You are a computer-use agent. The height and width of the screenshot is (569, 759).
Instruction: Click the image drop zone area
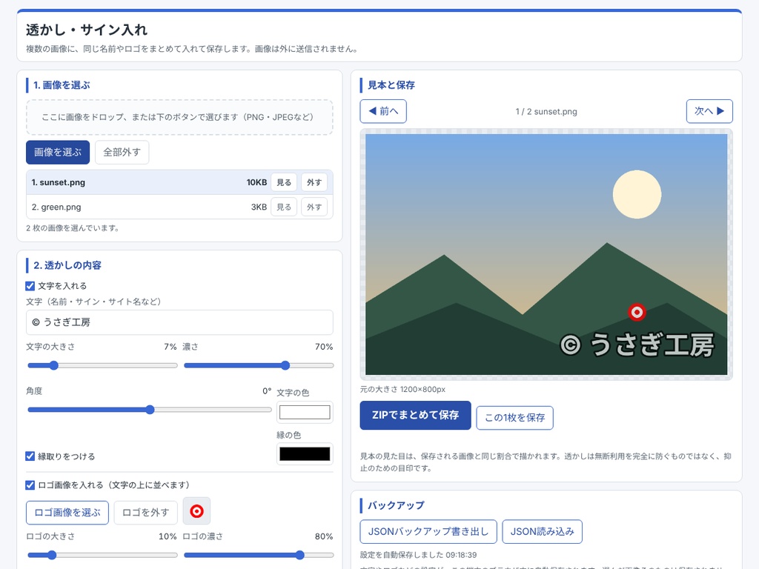[179, 117]
